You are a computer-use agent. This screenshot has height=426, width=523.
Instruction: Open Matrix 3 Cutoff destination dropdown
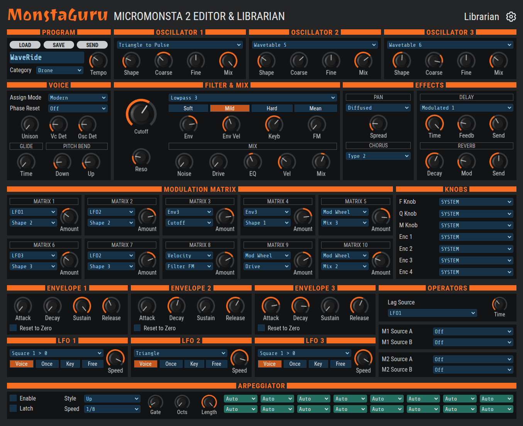189,223
